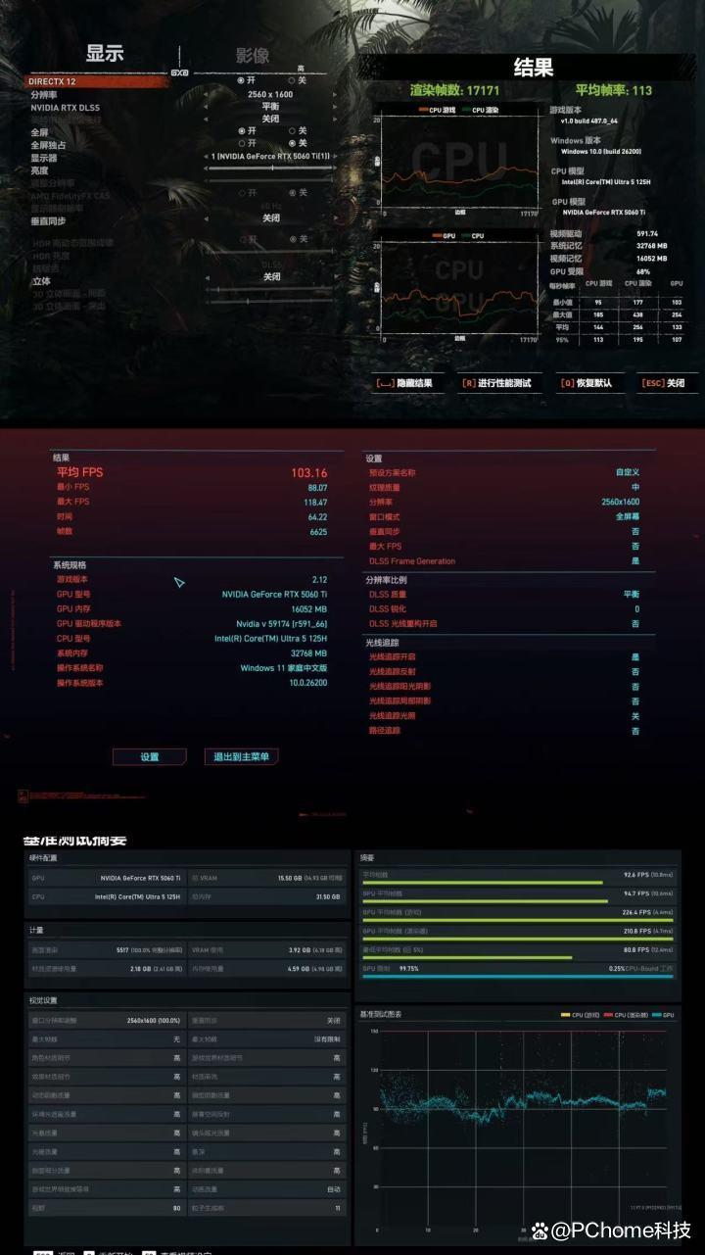Viewport: 705px width, 1255px height.
Task: Click Nvidia v 59174 driver version text
Action: (282, 623)
